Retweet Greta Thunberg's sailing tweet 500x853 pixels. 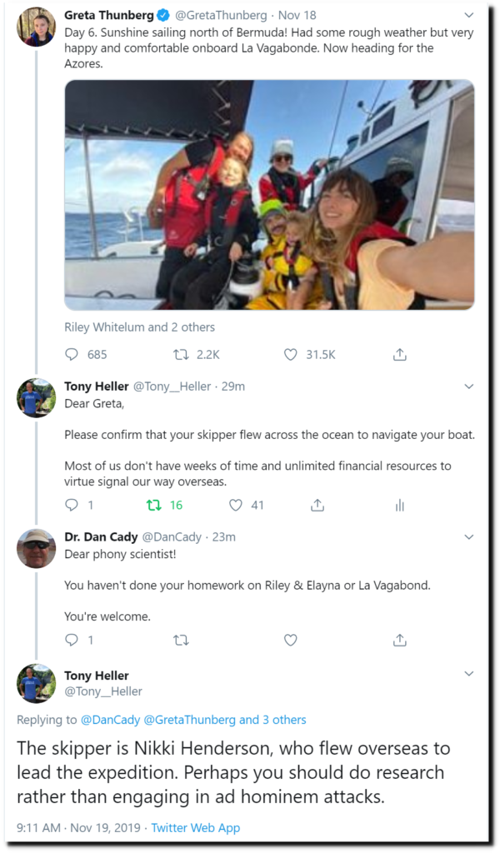click(181, 354)
